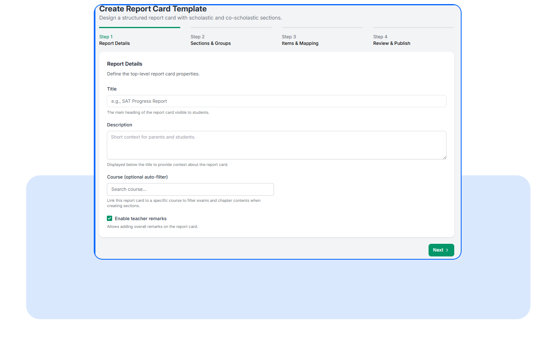
Task: Click the 'Report Details' section heading
Action: (x=125, y=64)
